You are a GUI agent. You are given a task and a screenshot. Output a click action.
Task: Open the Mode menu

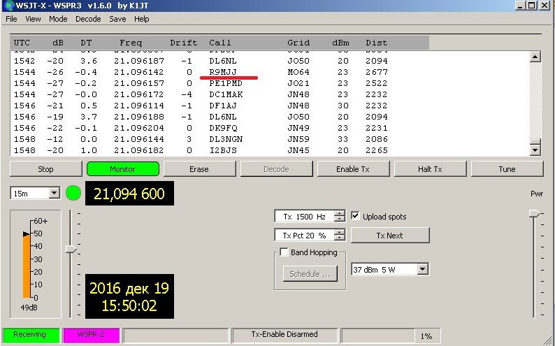58,19
